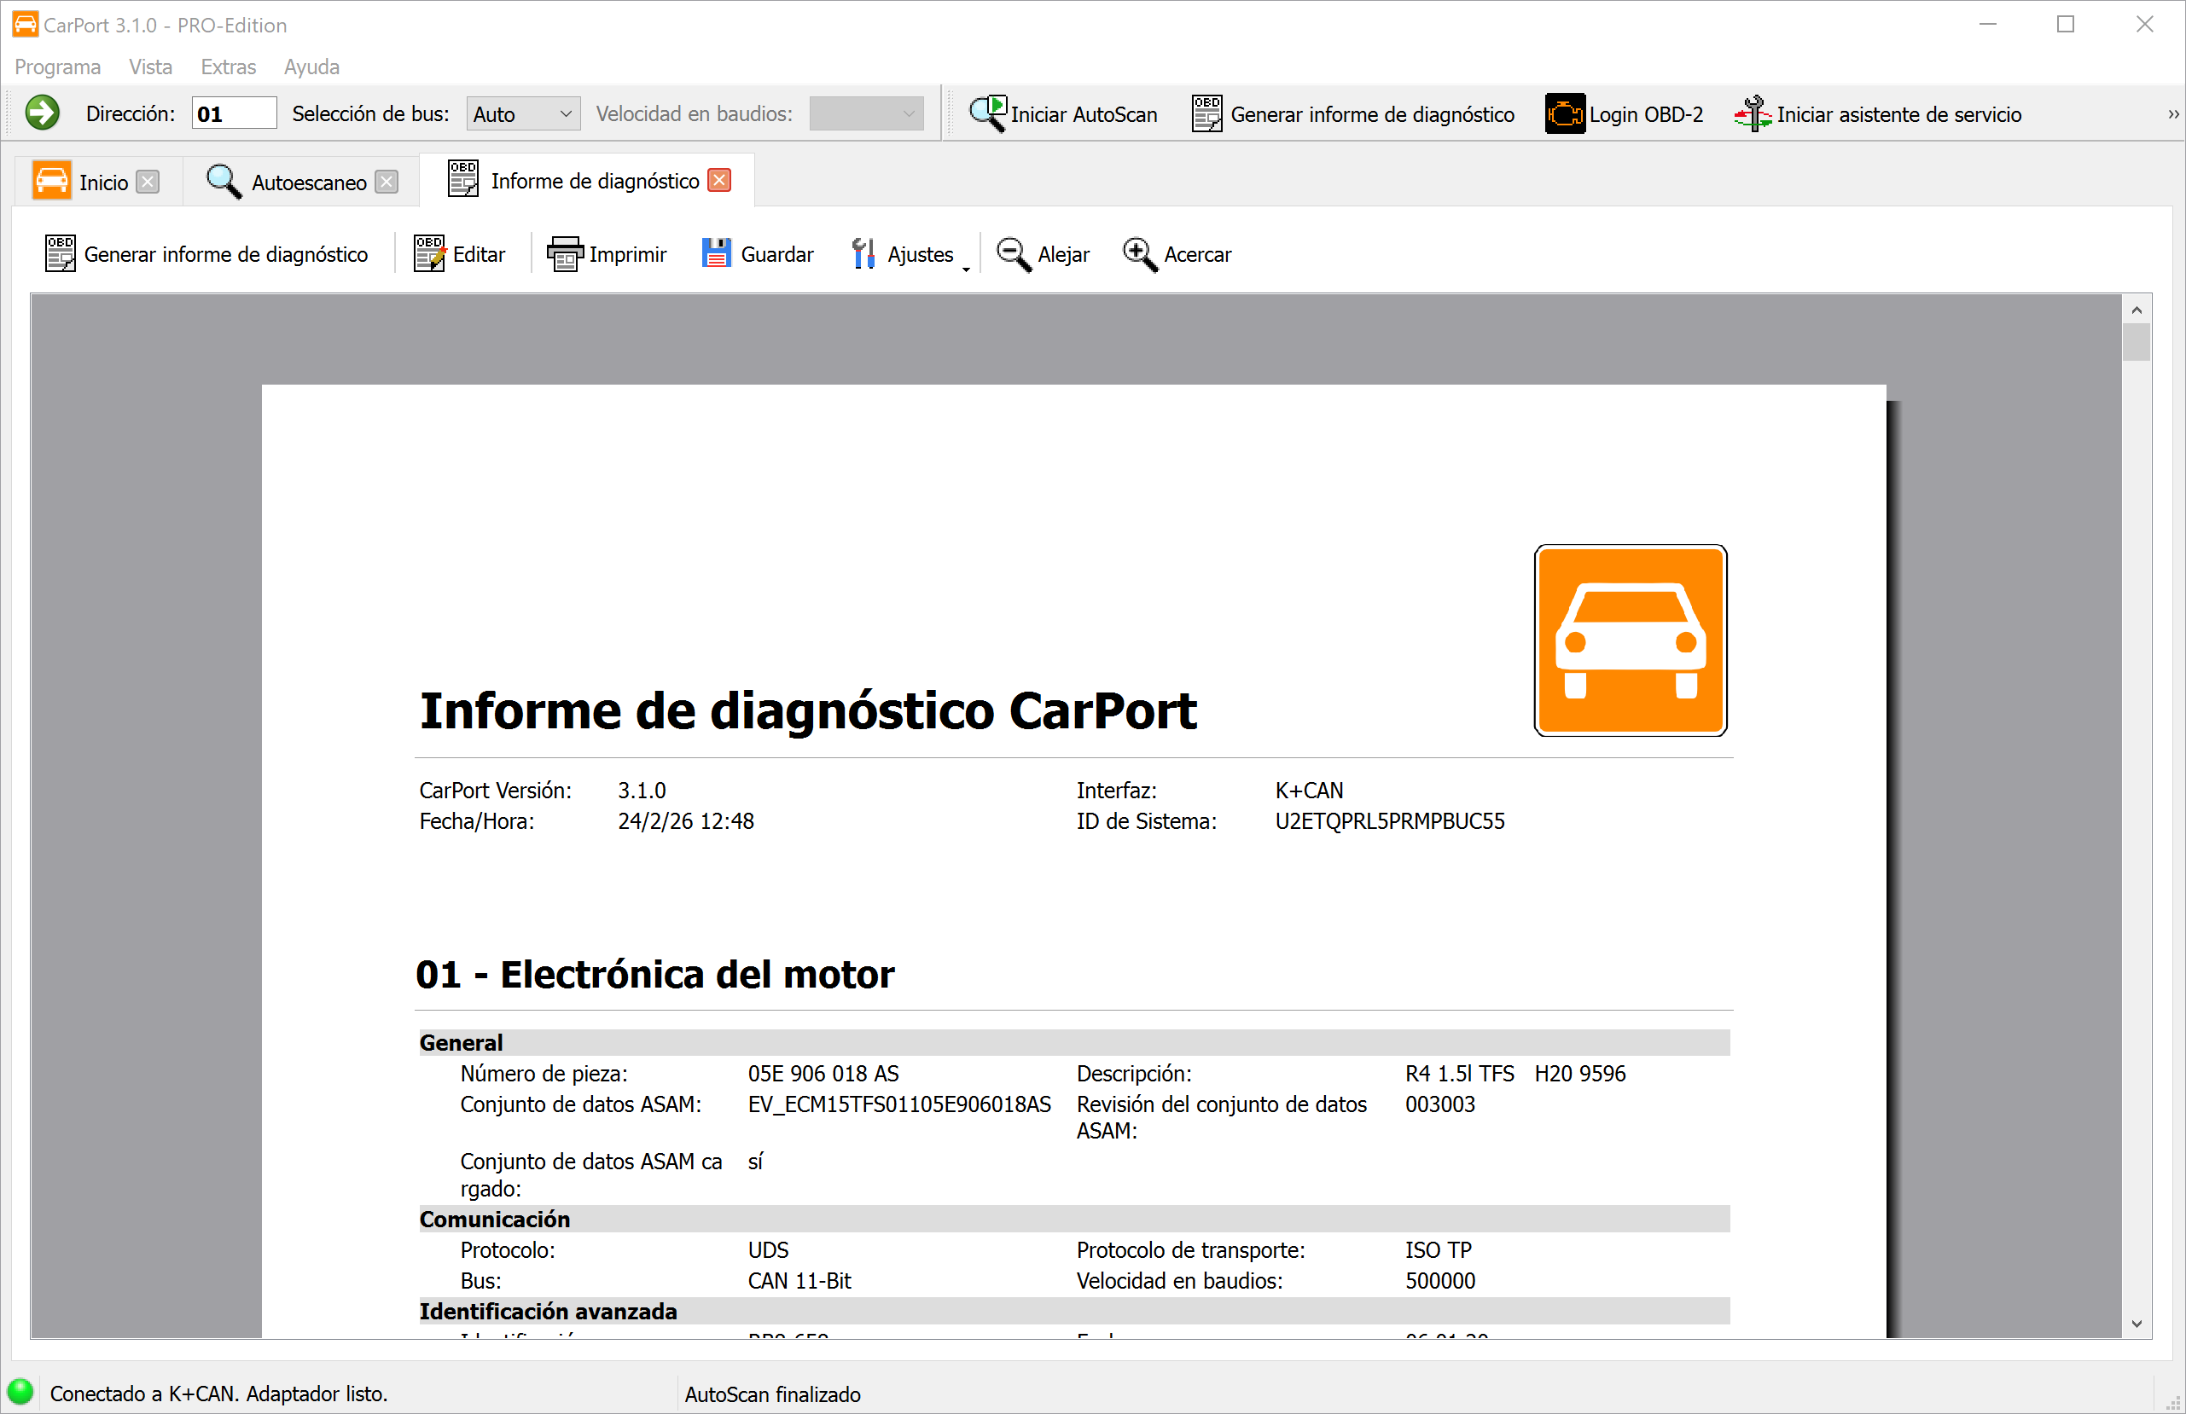2186x1414 pixels.
Task: Open the Extras menu
Action: 228,67
